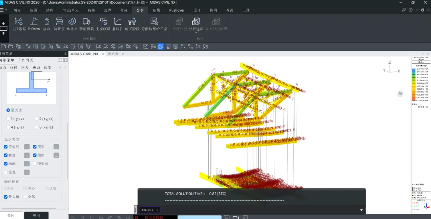The image size is (431, 219).
Task: Click the grid view icon in toolbar
Action: click(153, 46)
